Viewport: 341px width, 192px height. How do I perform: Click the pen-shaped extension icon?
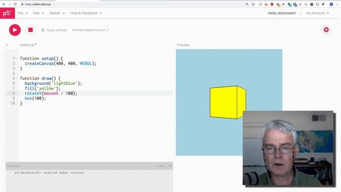coord(323,4)
